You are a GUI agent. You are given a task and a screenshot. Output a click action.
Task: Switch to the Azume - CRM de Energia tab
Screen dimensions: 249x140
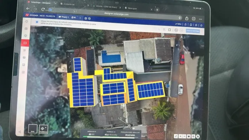[106, 6]
